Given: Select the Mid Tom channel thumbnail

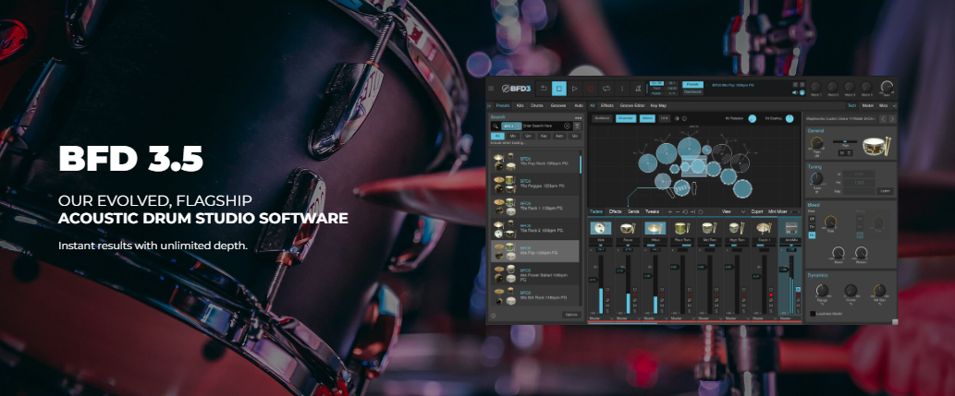Looking at the screenshot, I should point(709,228).
